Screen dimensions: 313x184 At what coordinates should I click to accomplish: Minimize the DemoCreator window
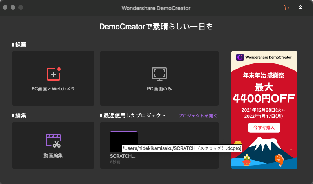click(13, 7)
